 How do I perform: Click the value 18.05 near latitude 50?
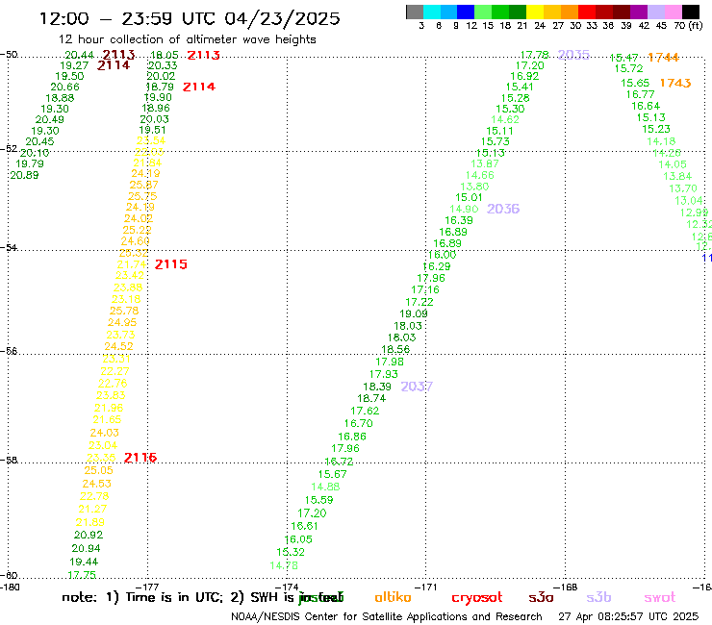coord(165,55)
